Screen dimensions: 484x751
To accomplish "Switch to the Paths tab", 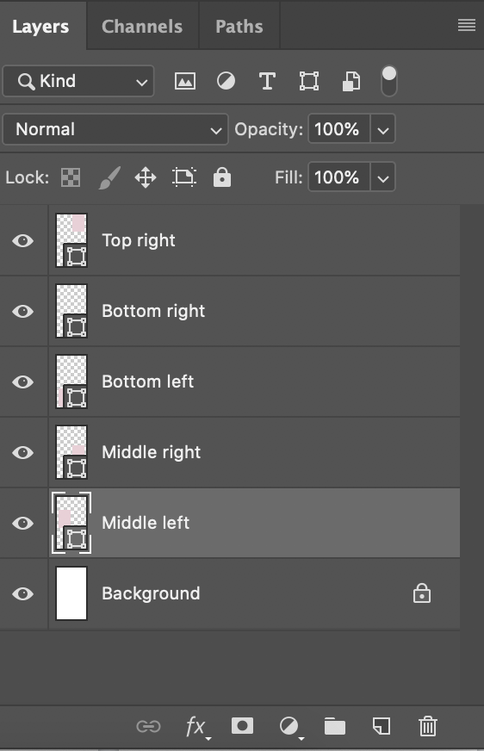I will click(239, 27).
